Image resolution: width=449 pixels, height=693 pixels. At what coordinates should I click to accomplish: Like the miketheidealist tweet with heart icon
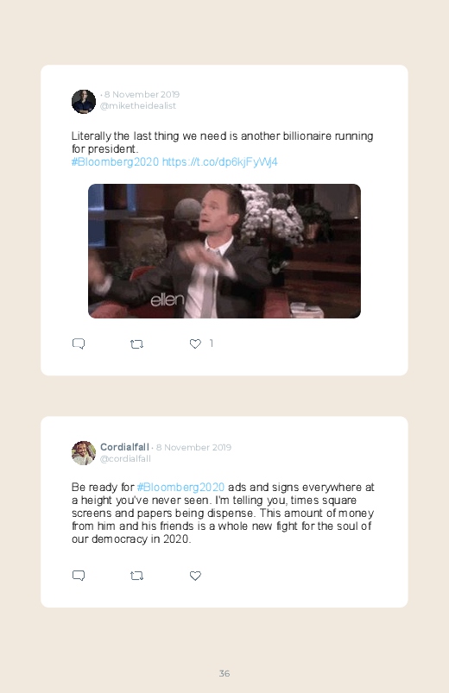[195, 343]
